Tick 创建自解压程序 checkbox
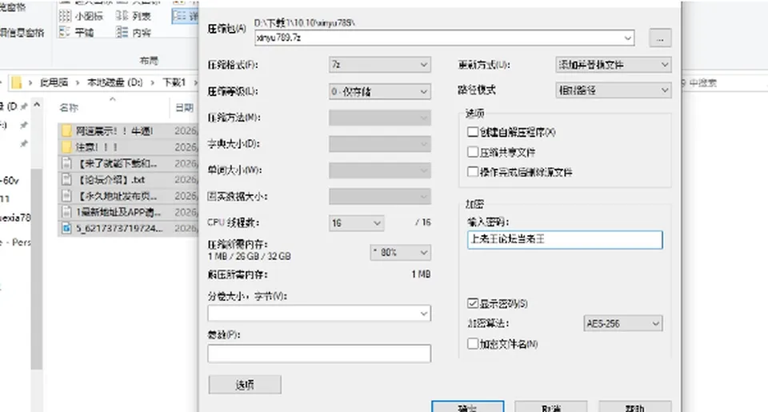The height and width of the screenshot is (412, 768). 473,132
